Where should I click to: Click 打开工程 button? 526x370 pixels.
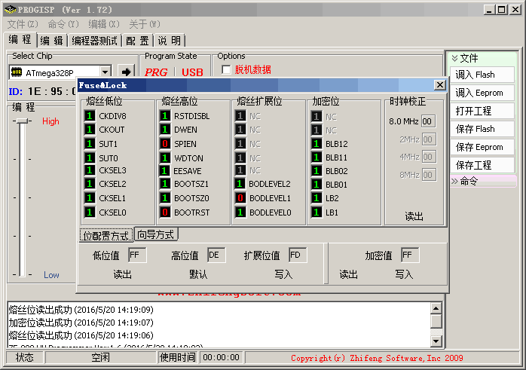(482, 111)
